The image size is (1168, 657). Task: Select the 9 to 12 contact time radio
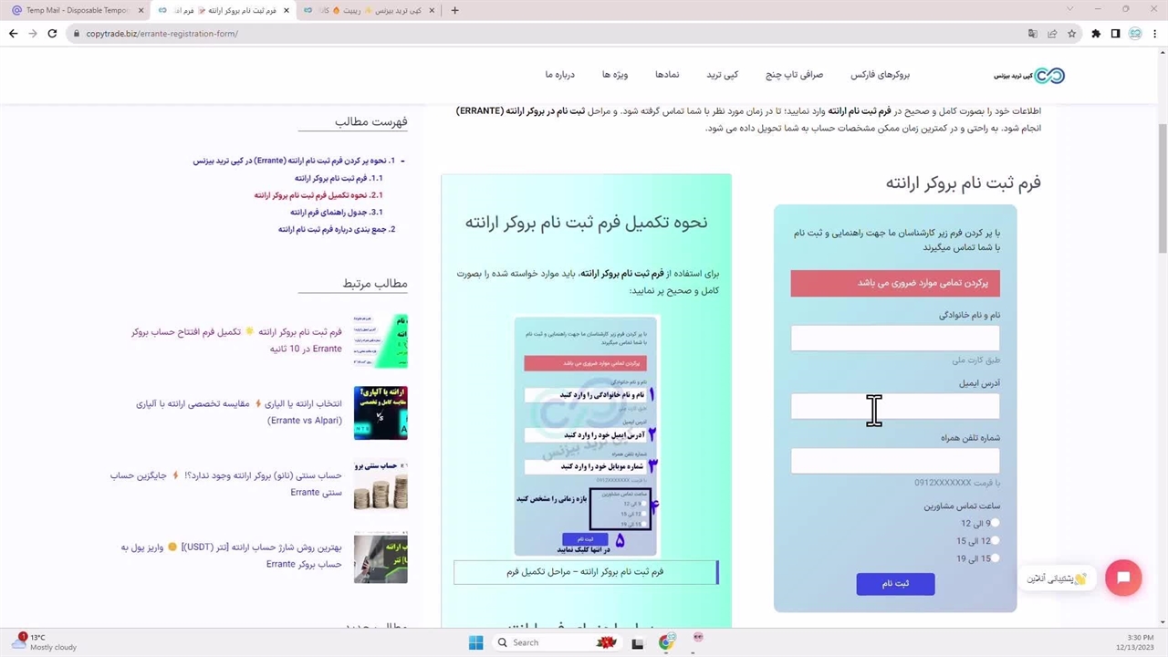[x=995, y=524]
